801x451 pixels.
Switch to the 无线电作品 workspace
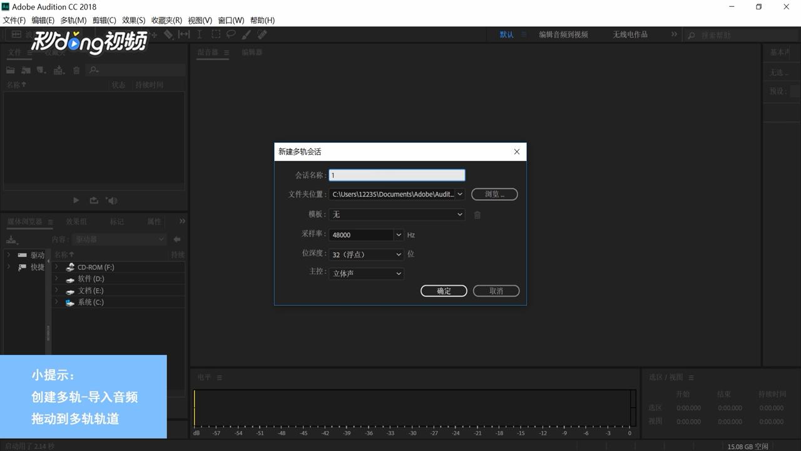point(630,34)
